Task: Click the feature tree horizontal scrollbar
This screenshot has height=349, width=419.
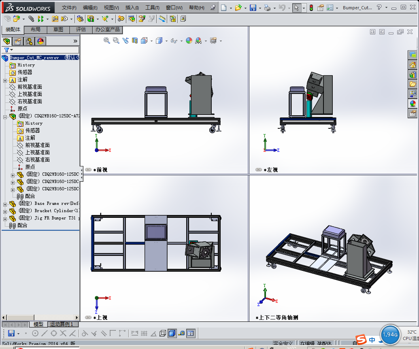Action: pos(40,317)
